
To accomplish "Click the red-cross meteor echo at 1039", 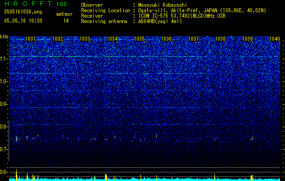I will coord(252,138).
